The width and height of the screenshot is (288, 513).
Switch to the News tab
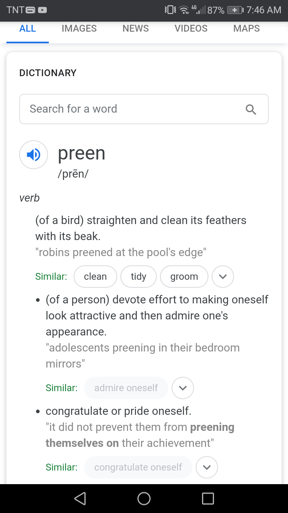(136, 28)
